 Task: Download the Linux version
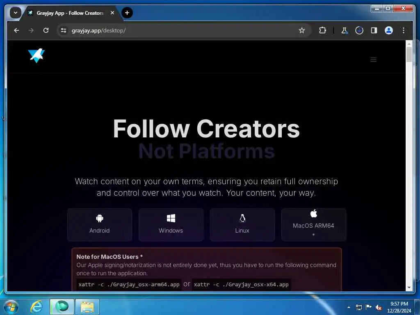pyautogui.click(x=242, y=224)
